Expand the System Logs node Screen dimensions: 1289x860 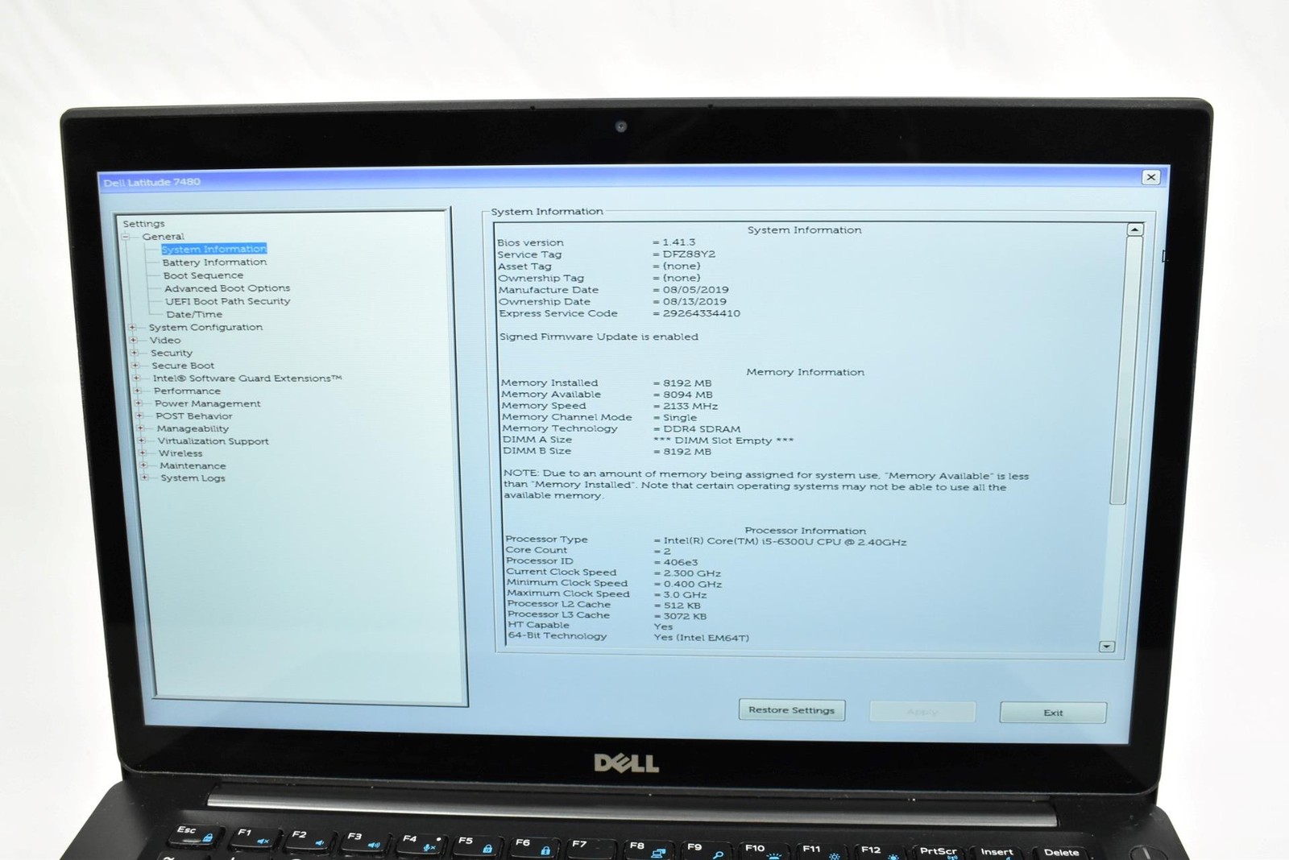[x=143, y=478]
